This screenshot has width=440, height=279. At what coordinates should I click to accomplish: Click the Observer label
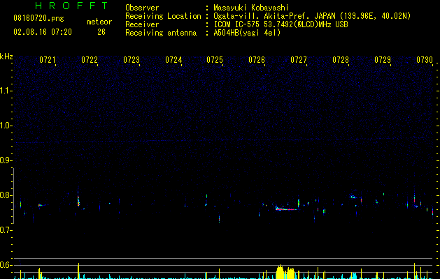click(142, 8)
